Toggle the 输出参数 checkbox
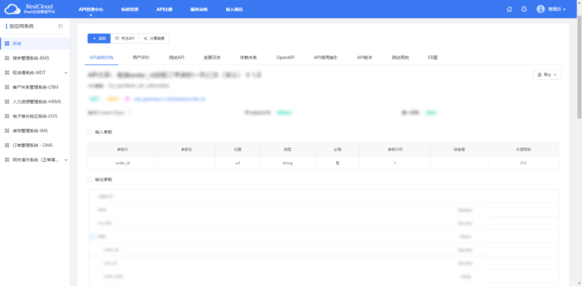Viewport: 582px width, 286px height. (x=90, y=180)
